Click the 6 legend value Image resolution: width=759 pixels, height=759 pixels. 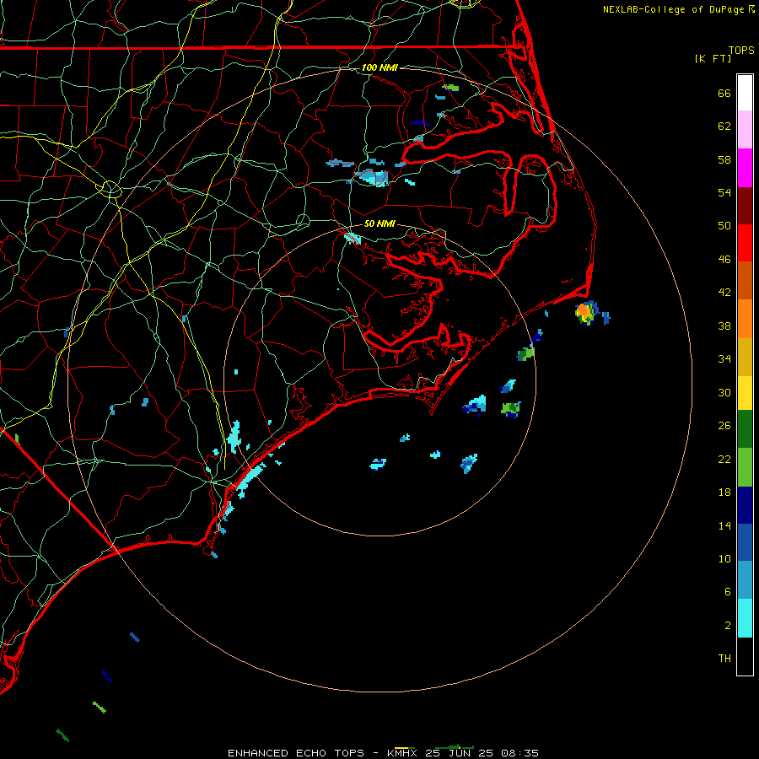(728, 592)
